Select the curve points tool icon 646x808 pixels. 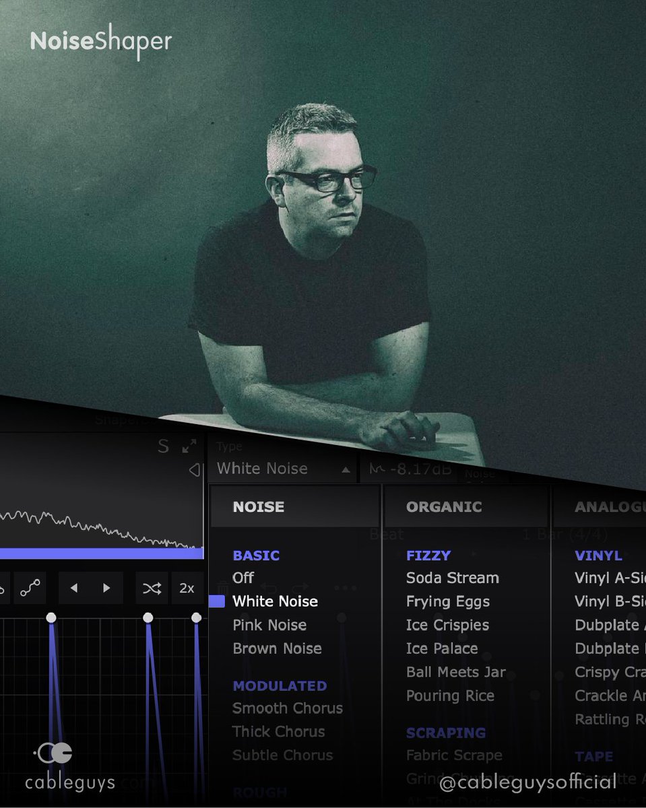[30, 588]
